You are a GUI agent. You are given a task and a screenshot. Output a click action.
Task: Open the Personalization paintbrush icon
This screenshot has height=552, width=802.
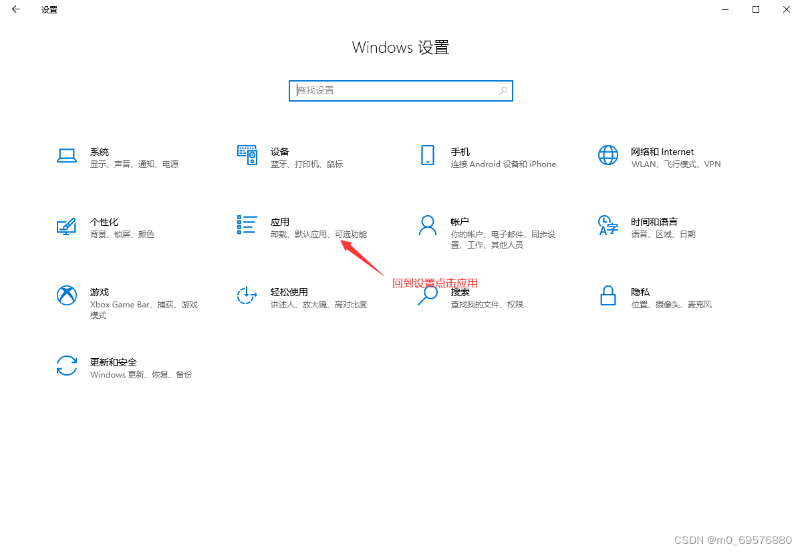coord(67,227)
